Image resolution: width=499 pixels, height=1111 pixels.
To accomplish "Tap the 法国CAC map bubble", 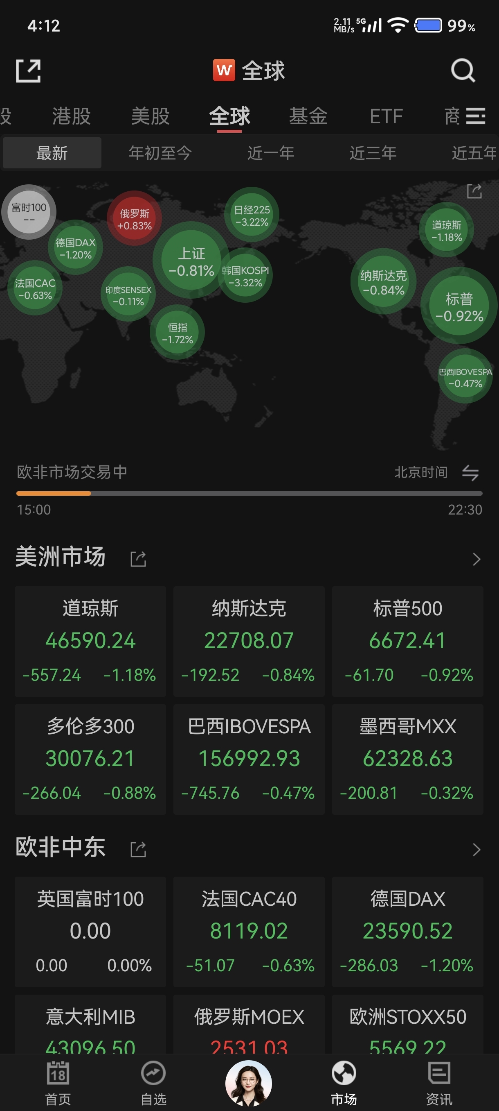I will pyautogui.click(x=35, y=288).
